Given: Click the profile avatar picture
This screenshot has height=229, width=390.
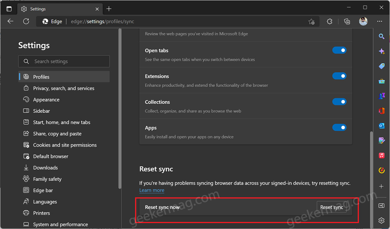Looking at the screenshot, I should [x=363, y=21].
